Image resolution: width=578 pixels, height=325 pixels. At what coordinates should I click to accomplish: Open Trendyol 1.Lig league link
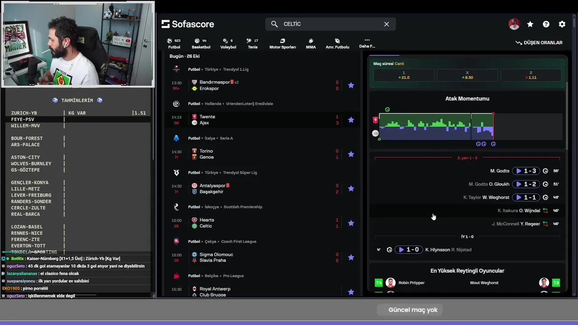pos(236,70)
